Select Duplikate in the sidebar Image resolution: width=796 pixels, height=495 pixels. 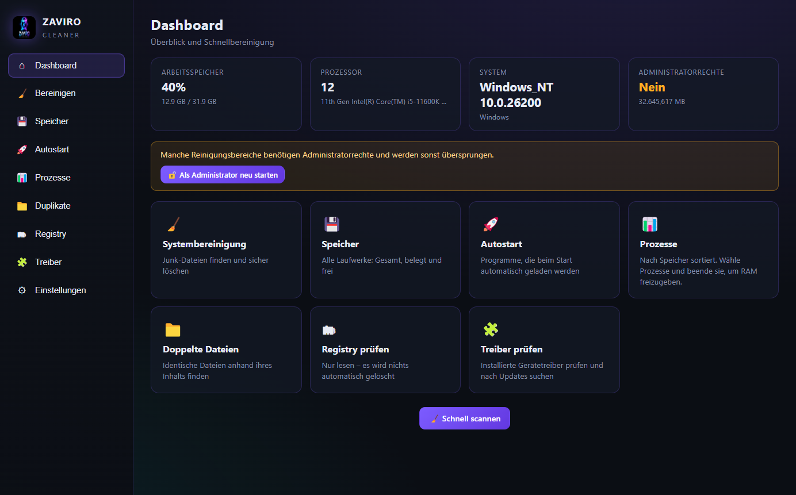tap(66, 206)
